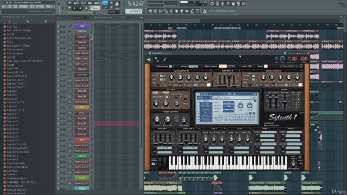Toggle the wait-for-input recording icon
Viewport: 347px width, 195px height.
(76, 3)
